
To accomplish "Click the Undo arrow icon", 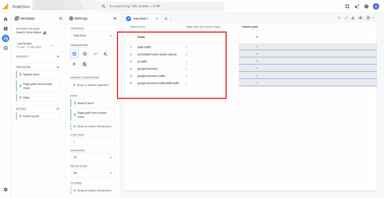I will click(339, 18).
